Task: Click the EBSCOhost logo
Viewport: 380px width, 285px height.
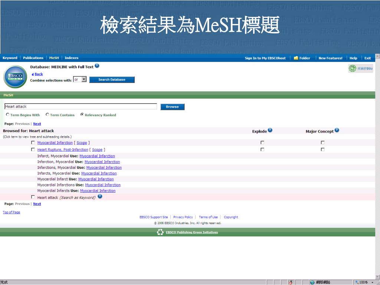Action: pyautogui.click(x=15, y=76)
